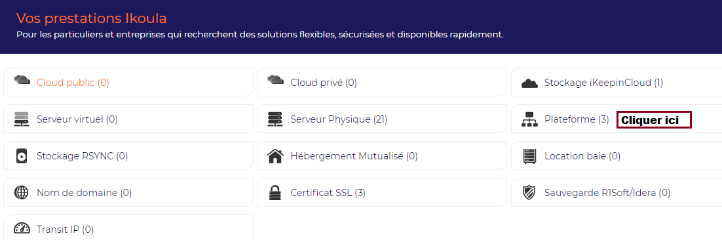
Task: Click the Cloud public cloud icon
Action: click(22, 80)
